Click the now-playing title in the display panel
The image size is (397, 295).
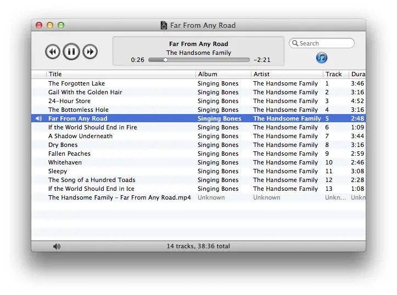click(199, 44)
